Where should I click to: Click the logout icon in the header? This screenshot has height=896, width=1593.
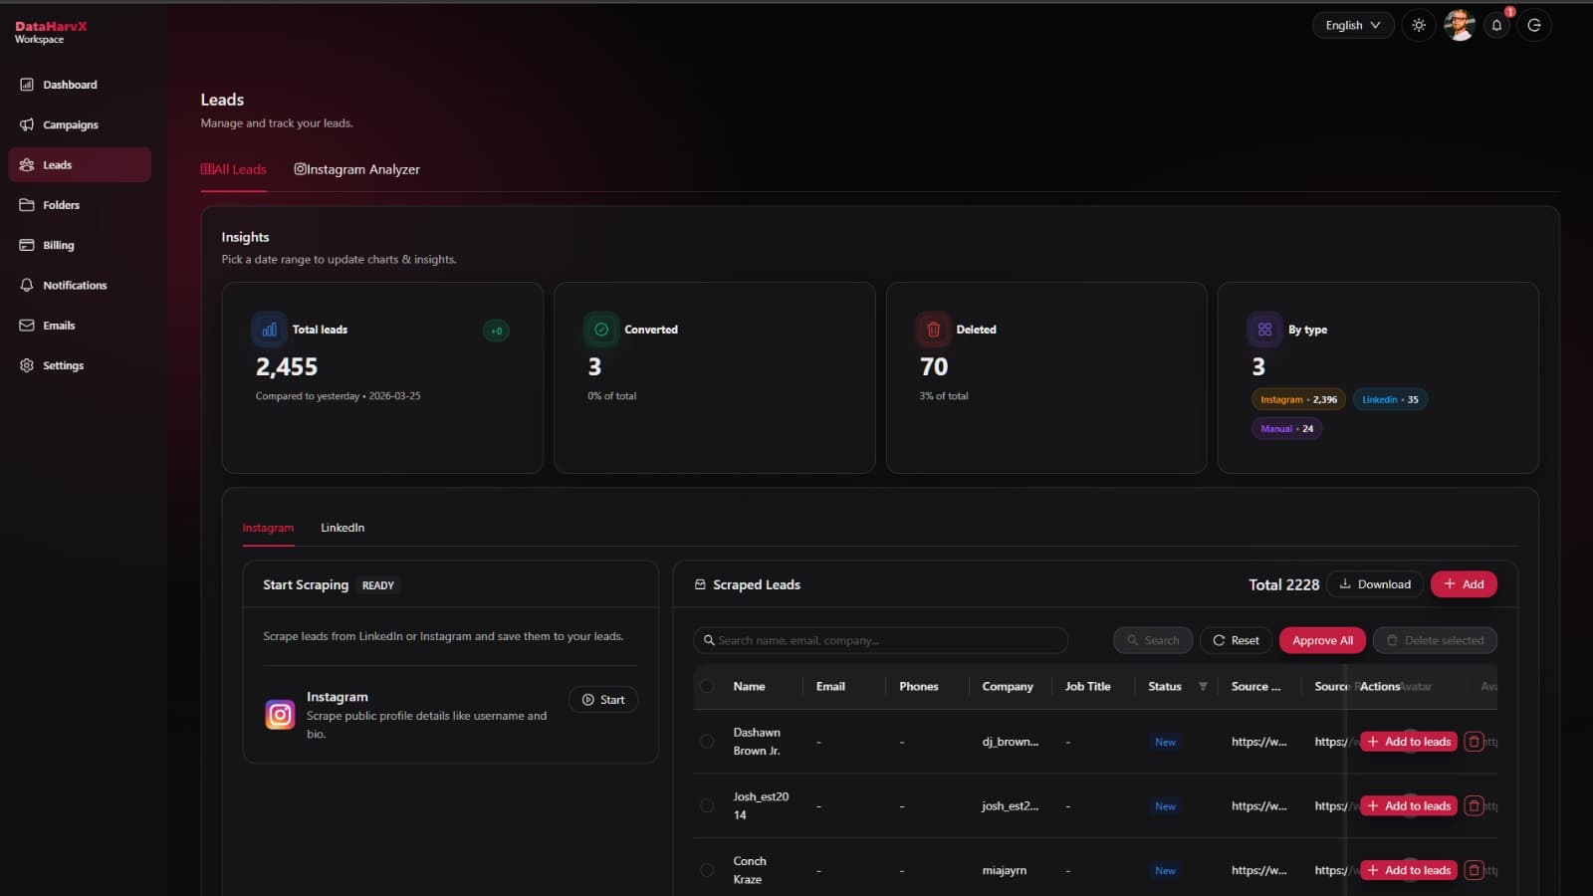[x=1534, y=26]
